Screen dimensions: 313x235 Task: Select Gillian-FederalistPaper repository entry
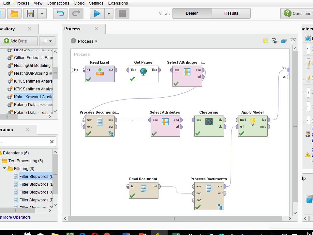click(30, 58)
